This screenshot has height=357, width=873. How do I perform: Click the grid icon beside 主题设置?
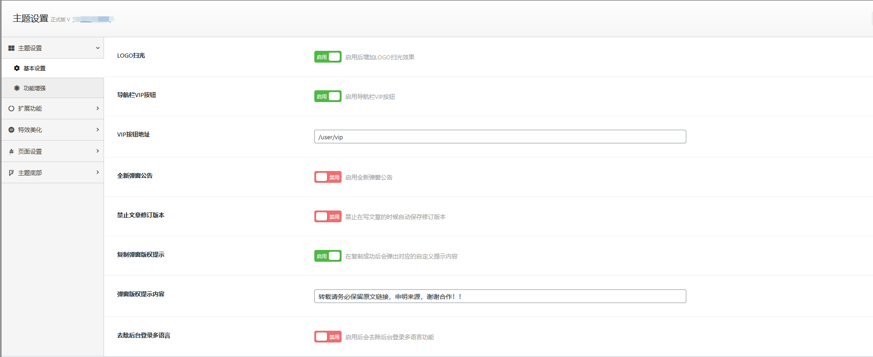(x=11, y=48)
